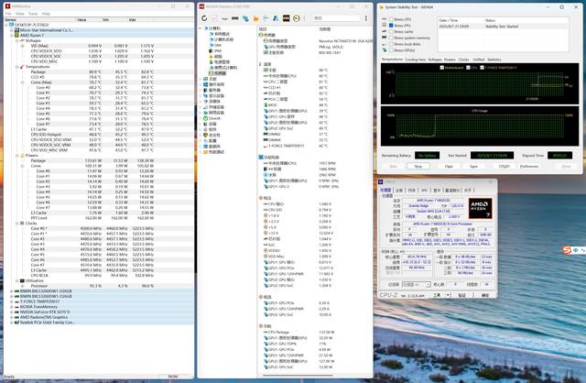Click the search field in AIDA64 toolbar

tap(336, 18)
